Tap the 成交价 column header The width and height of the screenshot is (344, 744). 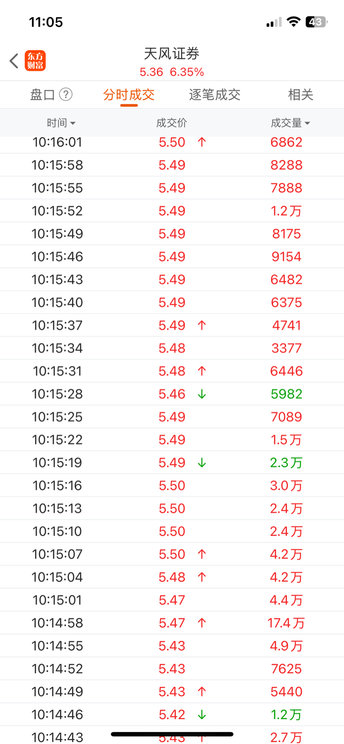(172, 123)
